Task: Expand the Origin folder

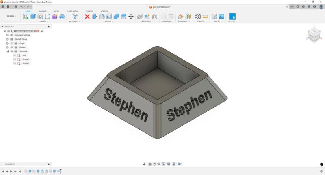Action: click(7, 43)
